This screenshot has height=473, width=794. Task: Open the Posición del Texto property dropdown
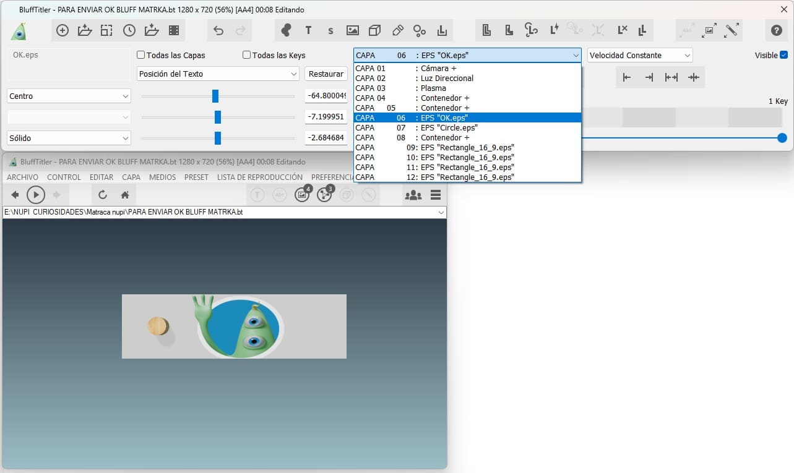pos(218,74)
